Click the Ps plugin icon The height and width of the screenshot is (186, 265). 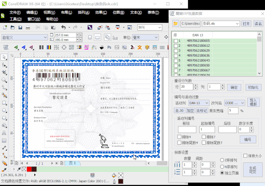pos(109,48)
